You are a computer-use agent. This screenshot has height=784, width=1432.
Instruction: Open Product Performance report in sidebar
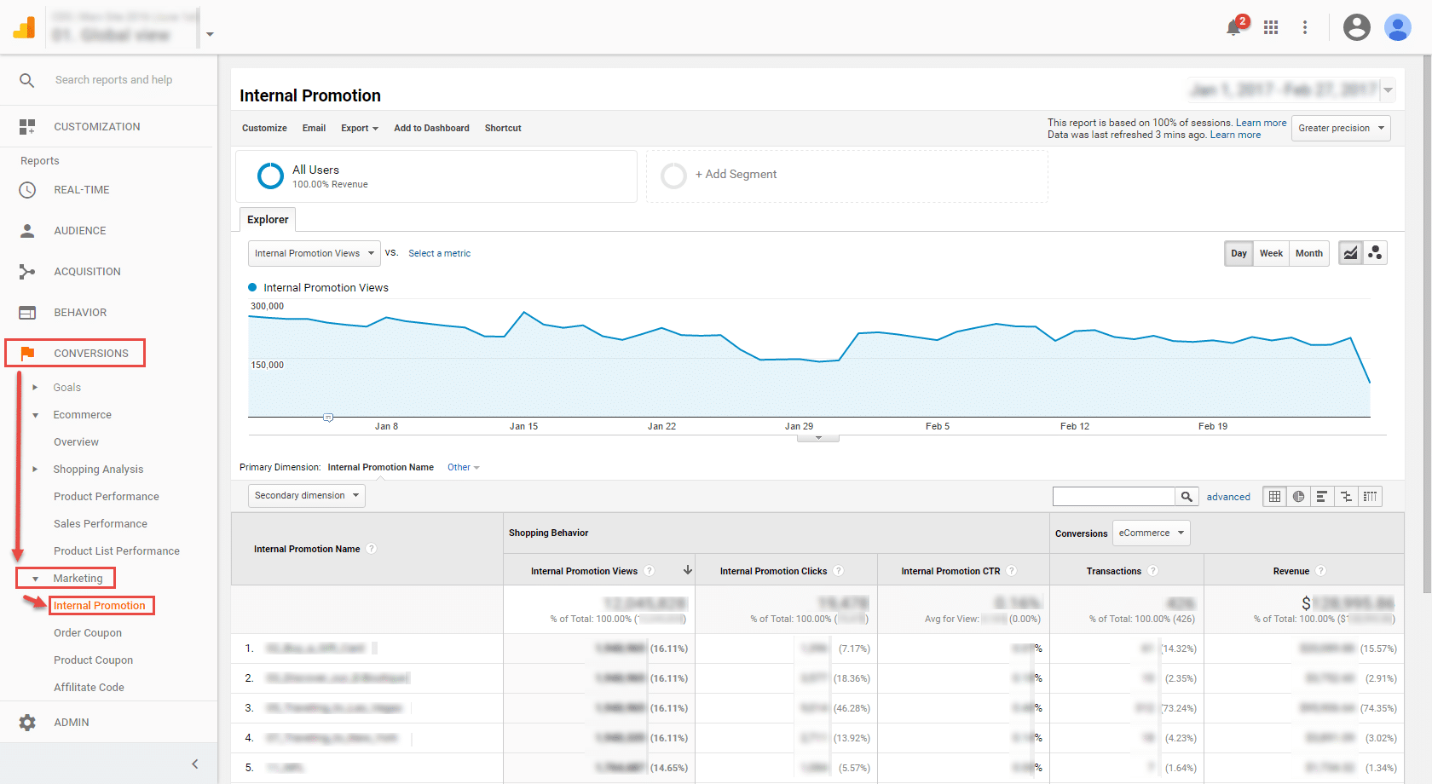(107, 497)
